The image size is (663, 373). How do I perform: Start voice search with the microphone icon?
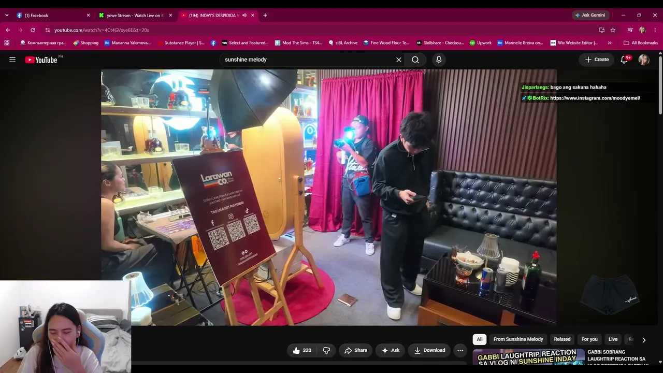tap(439, 60)
